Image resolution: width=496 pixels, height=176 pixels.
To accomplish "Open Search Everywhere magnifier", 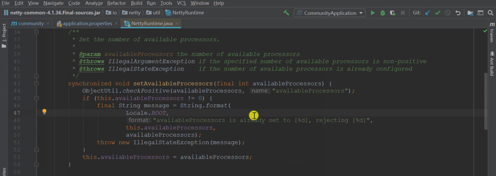I will tap(490, 13).
